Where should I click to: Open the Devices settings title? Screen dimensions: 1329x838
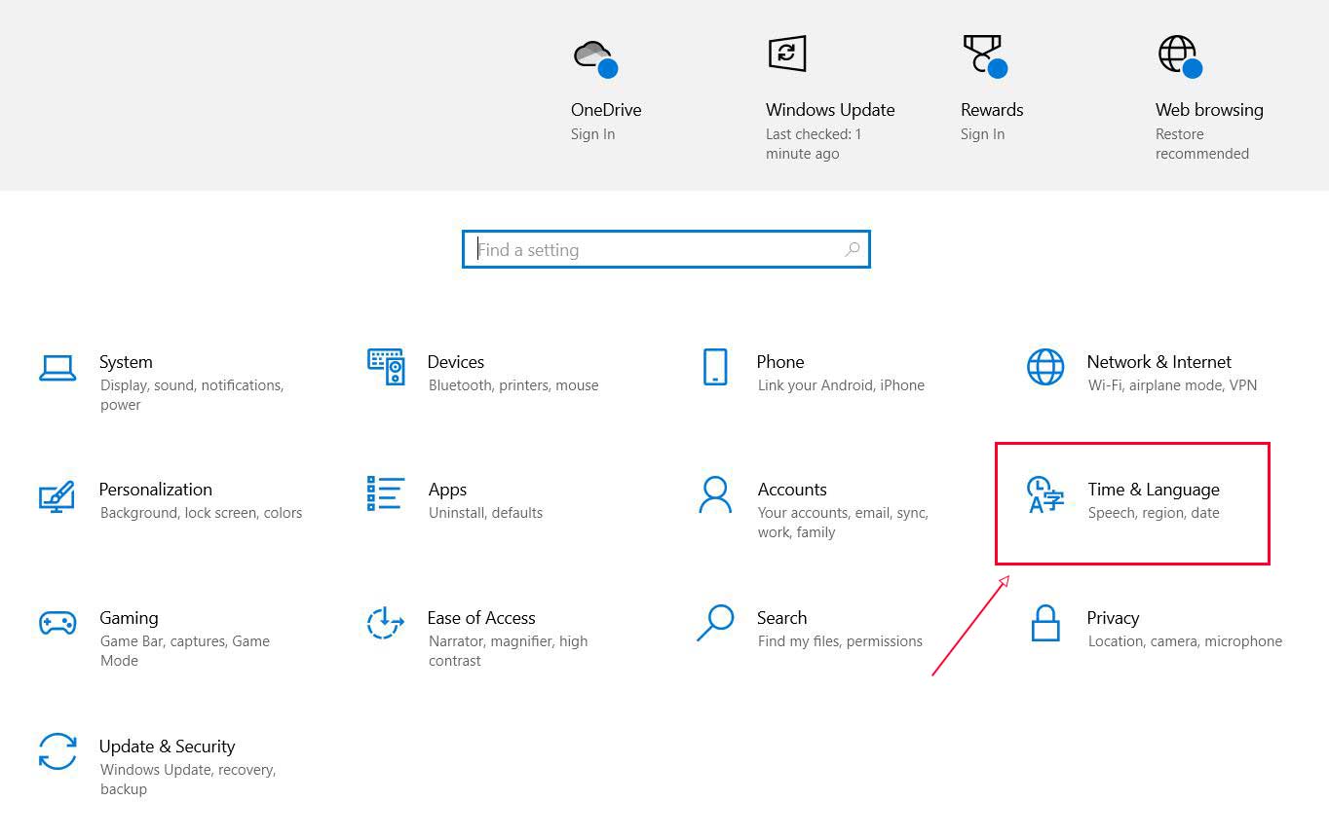tap(456, 362)
